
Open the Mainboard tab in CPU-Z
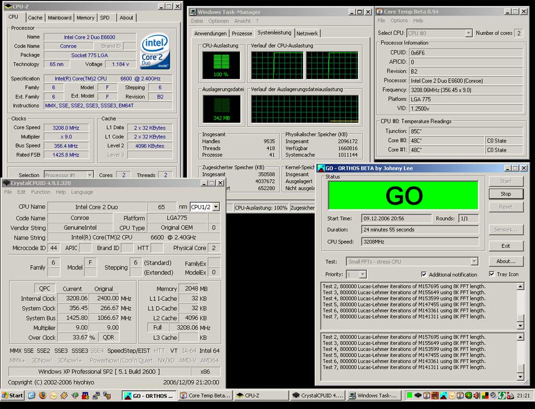pyautogui.click(x=60, y=18)
